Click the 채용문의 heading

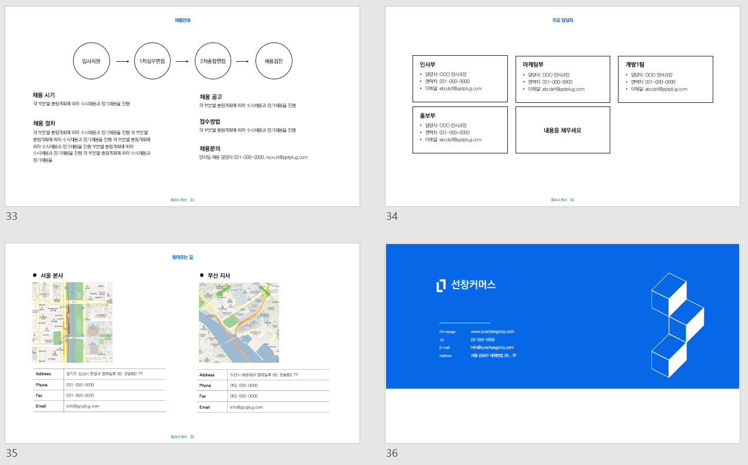(x=210, y=148)
